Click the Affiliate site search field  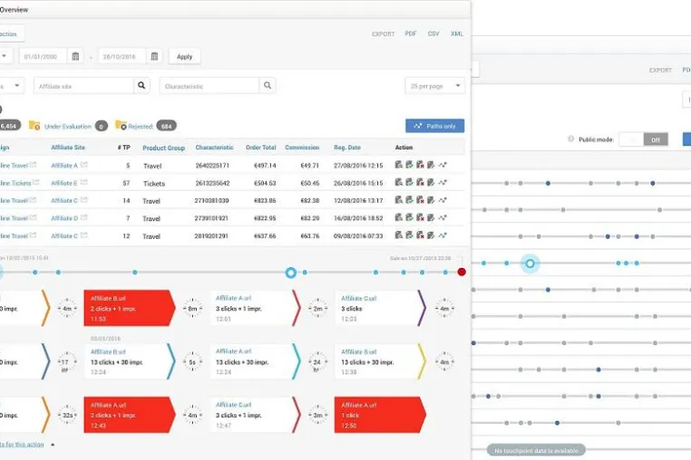tap(84, 86)
